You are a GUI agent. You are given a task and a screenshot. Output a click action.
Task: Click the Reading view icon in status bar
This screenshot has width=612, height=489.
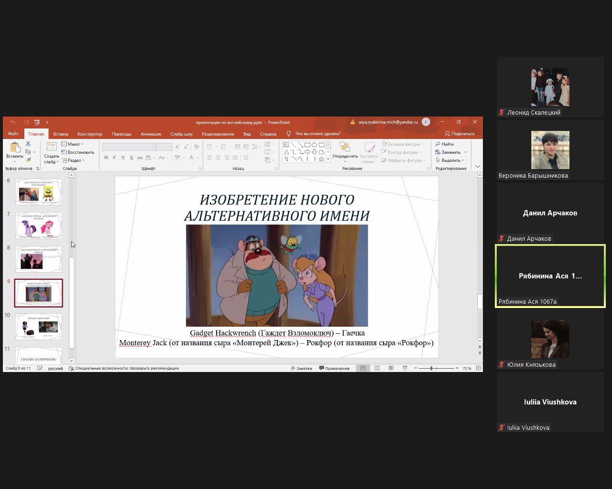391,368
